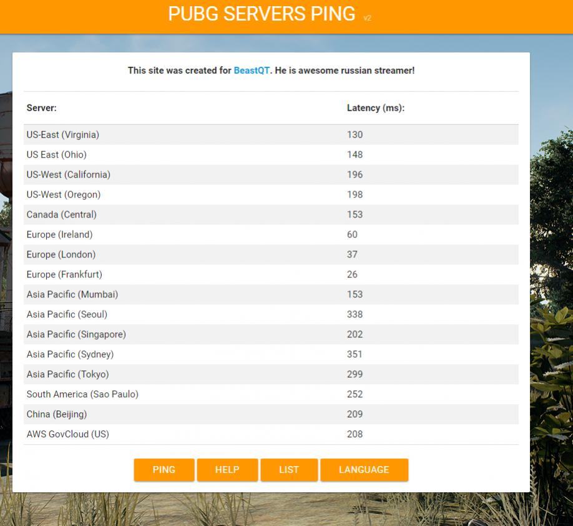
Task: Click Beijing latency value 209
Action: click(355, 414)
